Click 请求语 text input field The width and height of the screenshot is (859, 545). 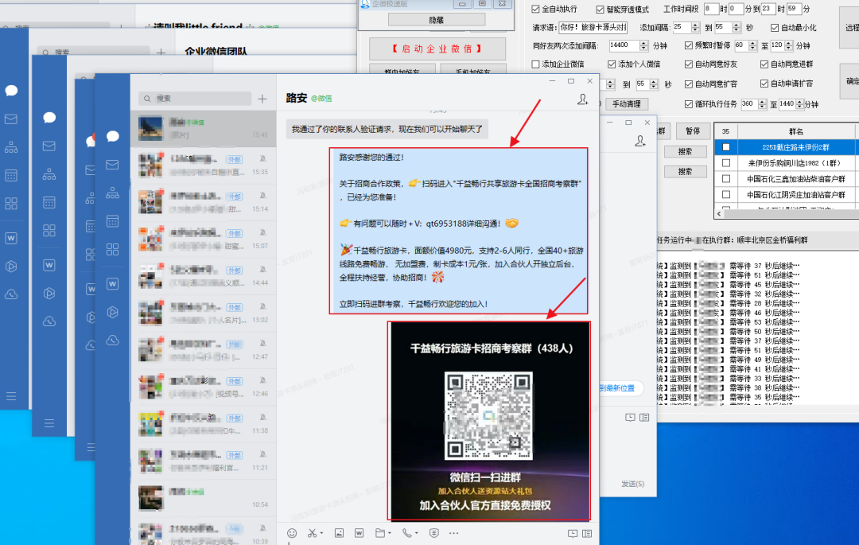click(593, 27)
